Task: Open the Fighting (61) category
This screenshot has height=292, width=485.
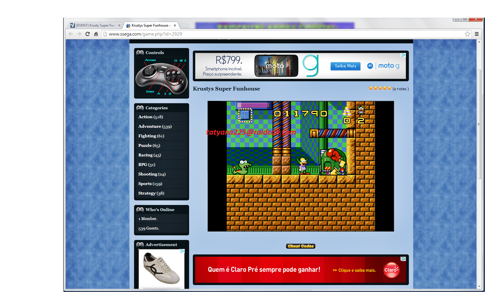Action: (162, 136)
